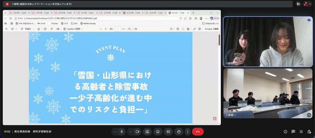Click the annotation disabled icon at top right
Viewport: 315px width, 138px height.
pyautogui.click(x=298, y=4)
